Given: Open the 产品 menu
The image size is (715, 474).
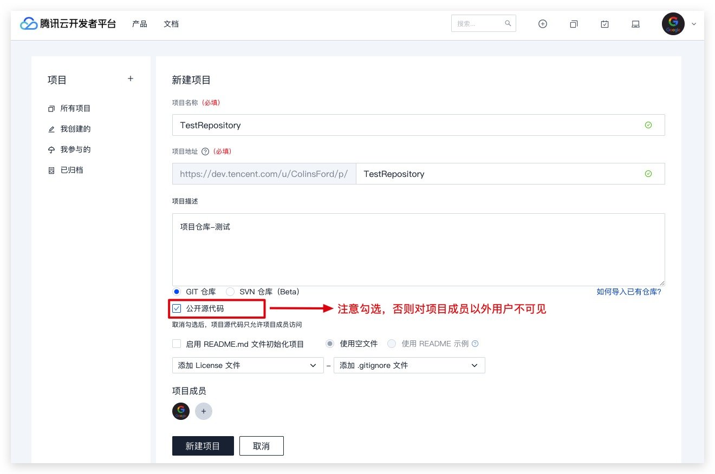Looking at the screenshot, I should click(x=140, y=24).
